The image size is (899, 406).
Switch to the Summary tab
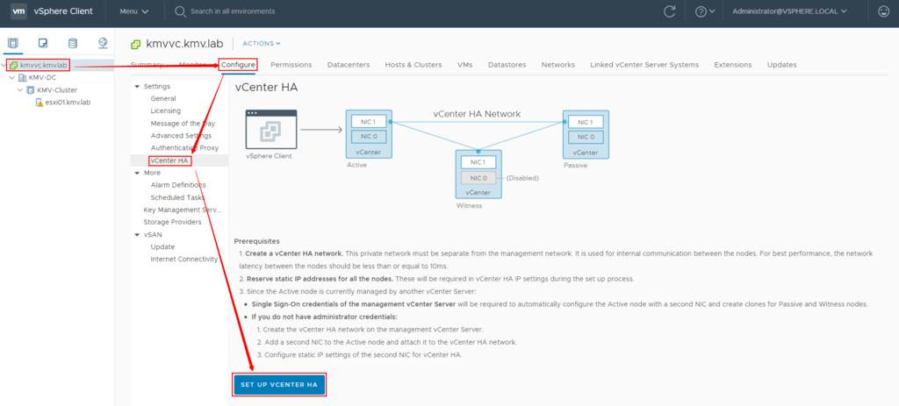(147, 65)
